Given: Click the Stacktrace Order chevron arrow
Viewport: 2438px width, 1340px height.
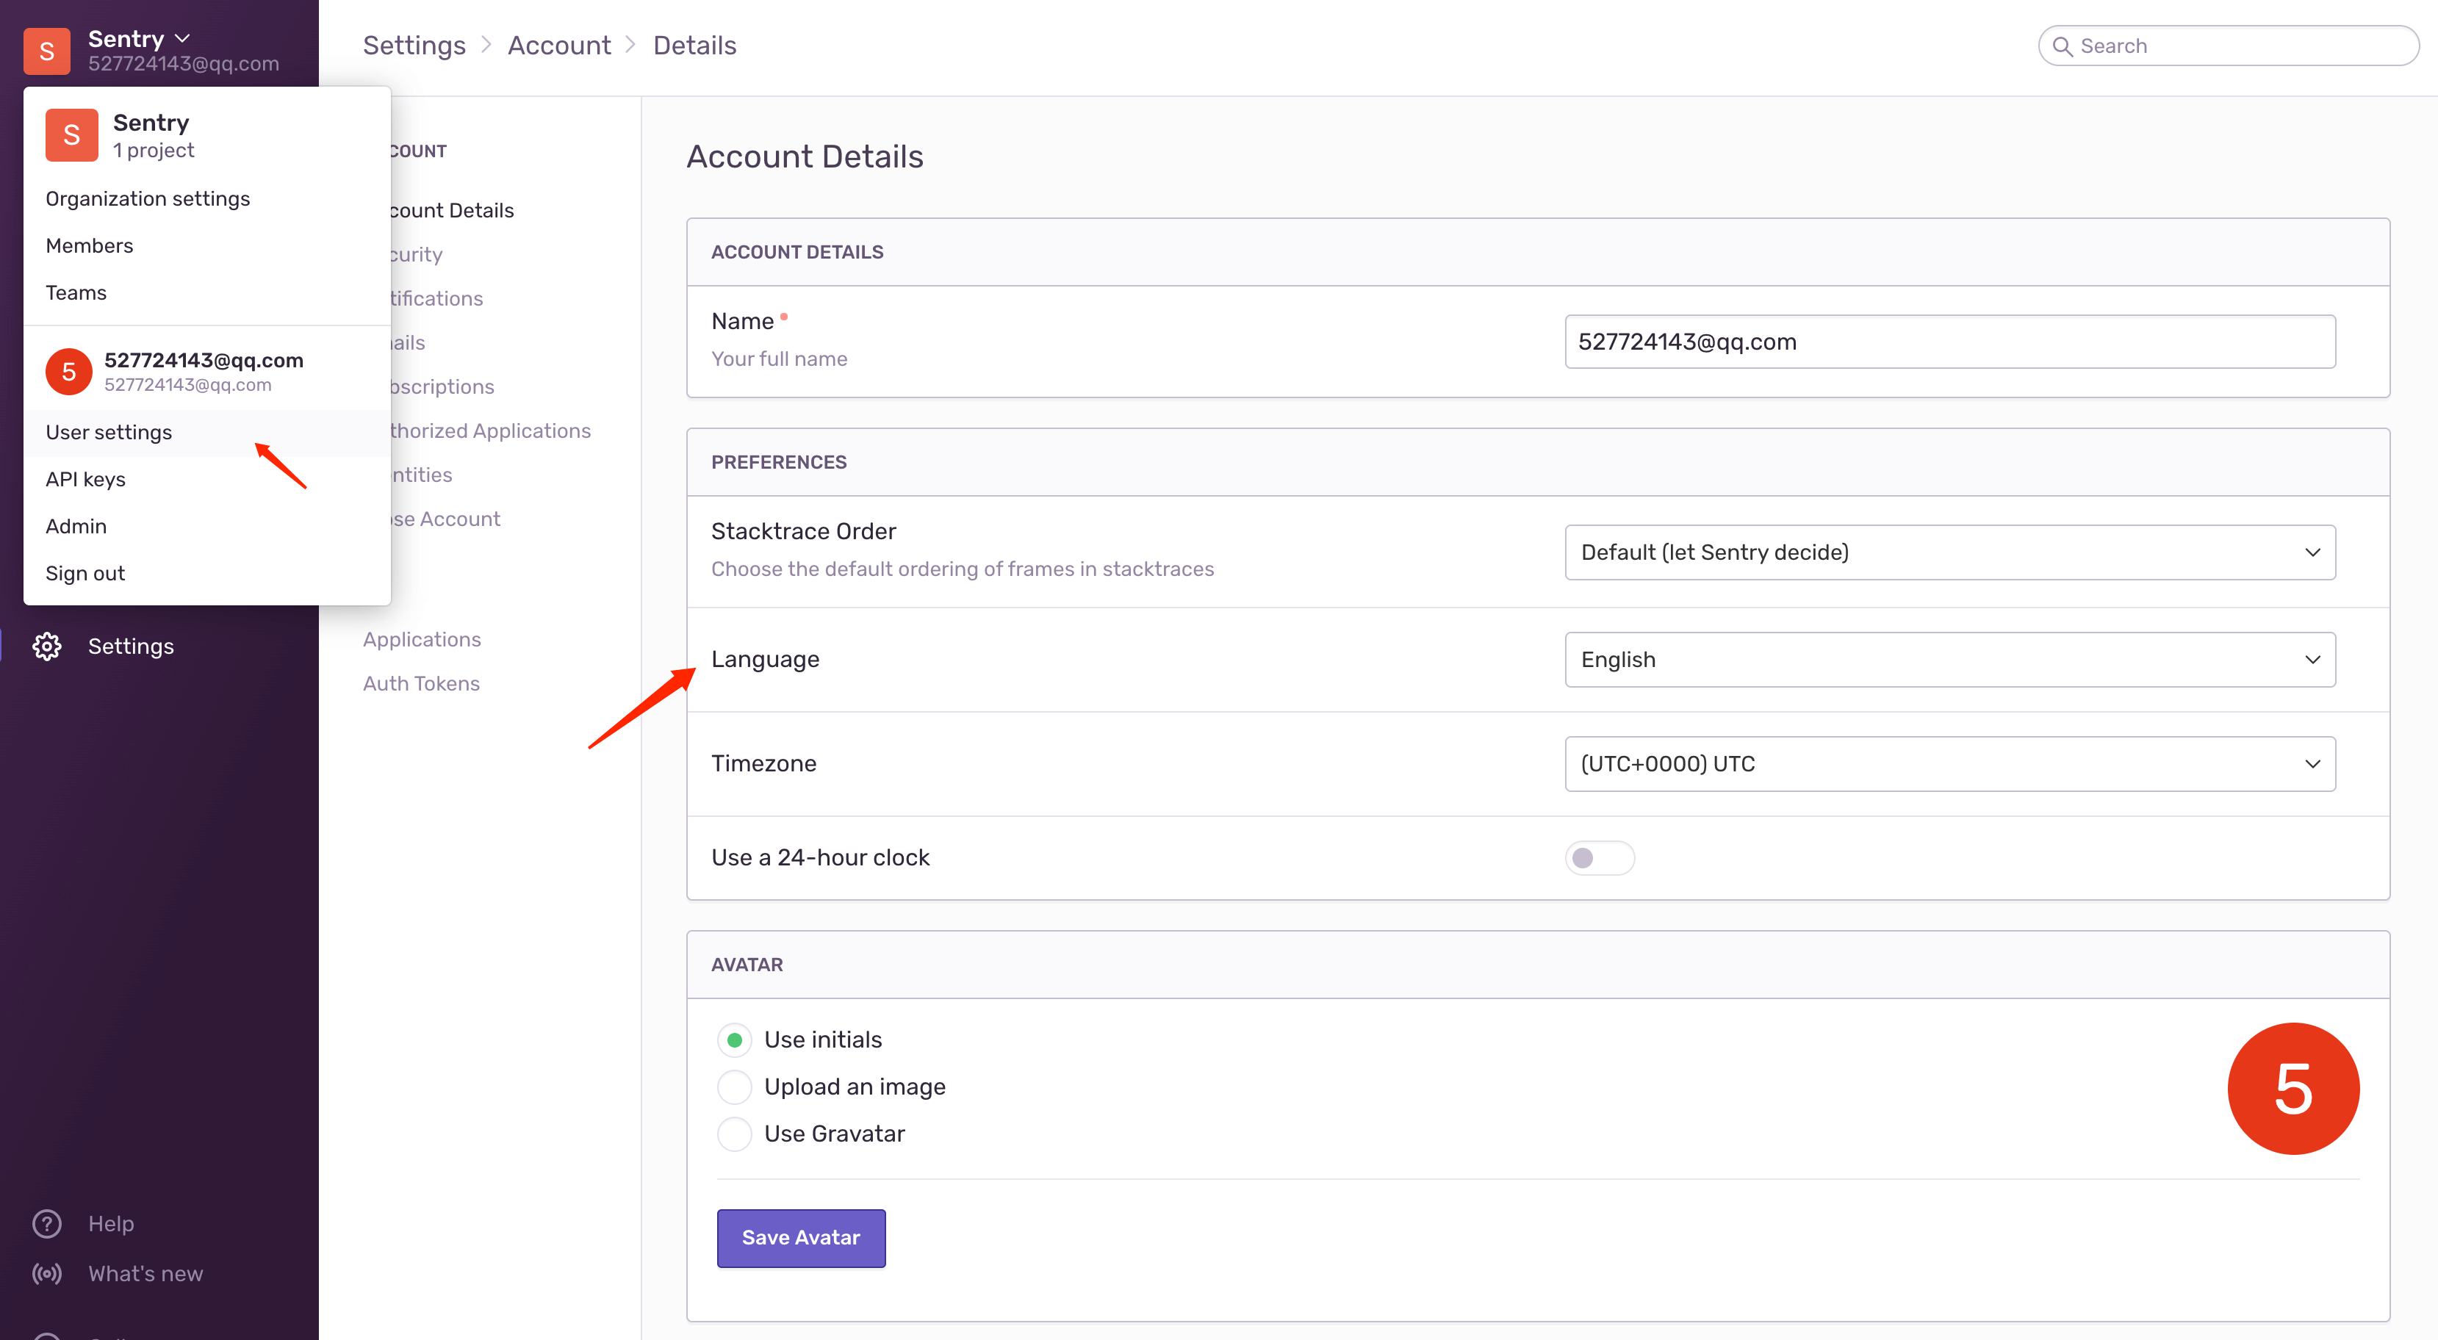Looking at the screenshot, I should 2312,552.
